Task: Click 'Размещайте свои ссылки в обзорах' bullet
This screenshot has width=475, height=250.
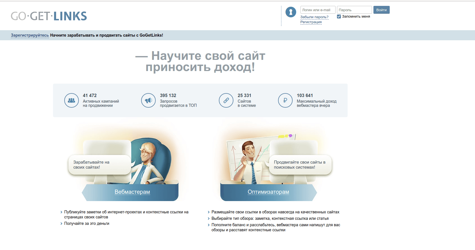Action: [275, 212]
